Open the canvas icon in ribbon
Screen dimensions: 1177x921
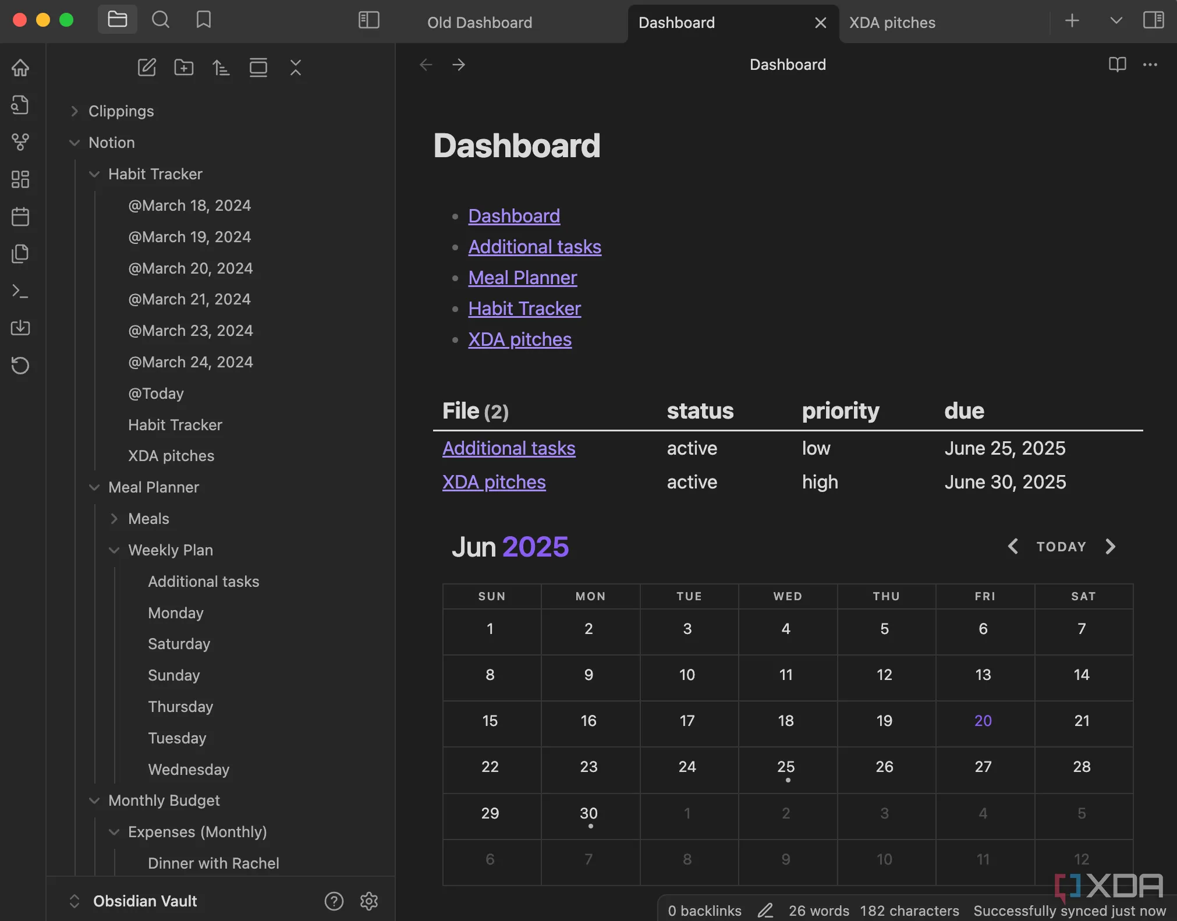coord(20,179)
